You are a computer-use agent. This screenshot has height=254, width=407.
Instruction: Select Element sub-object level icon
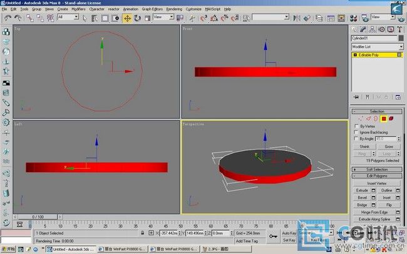[x=391, y=119]
